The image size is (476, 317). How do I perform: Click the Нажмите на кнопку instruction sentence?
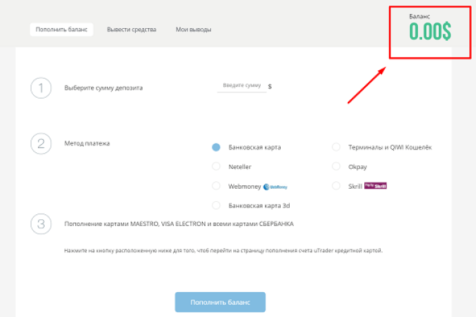click(223, 251)
